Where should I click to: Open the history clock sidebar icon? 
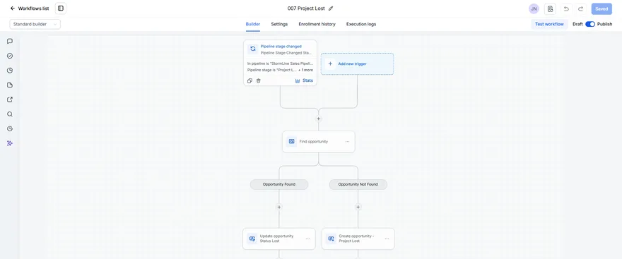10,128
